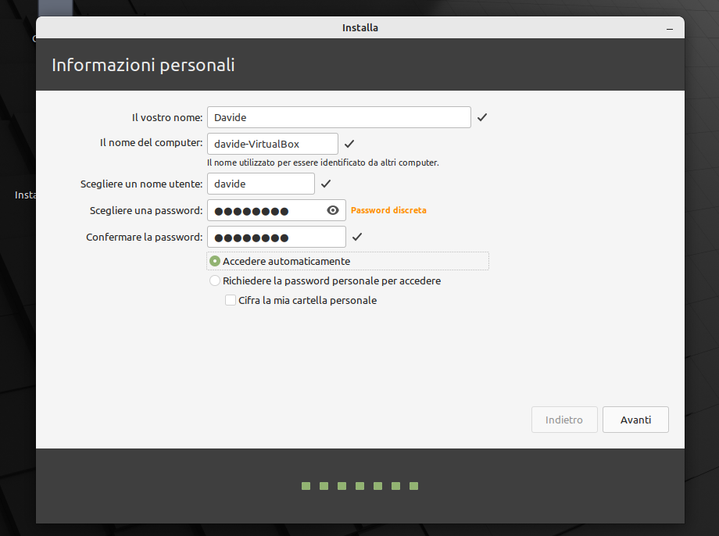The width and height of the screenshot is (719, 536).
Task: Focus the Il vostro nome field
Action: coord(339,117)
